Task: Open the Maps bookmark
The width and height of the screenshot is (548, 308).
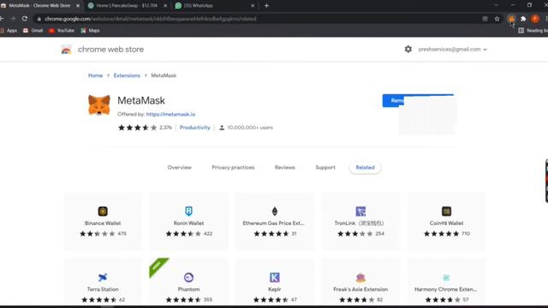Action: [90, 31]
